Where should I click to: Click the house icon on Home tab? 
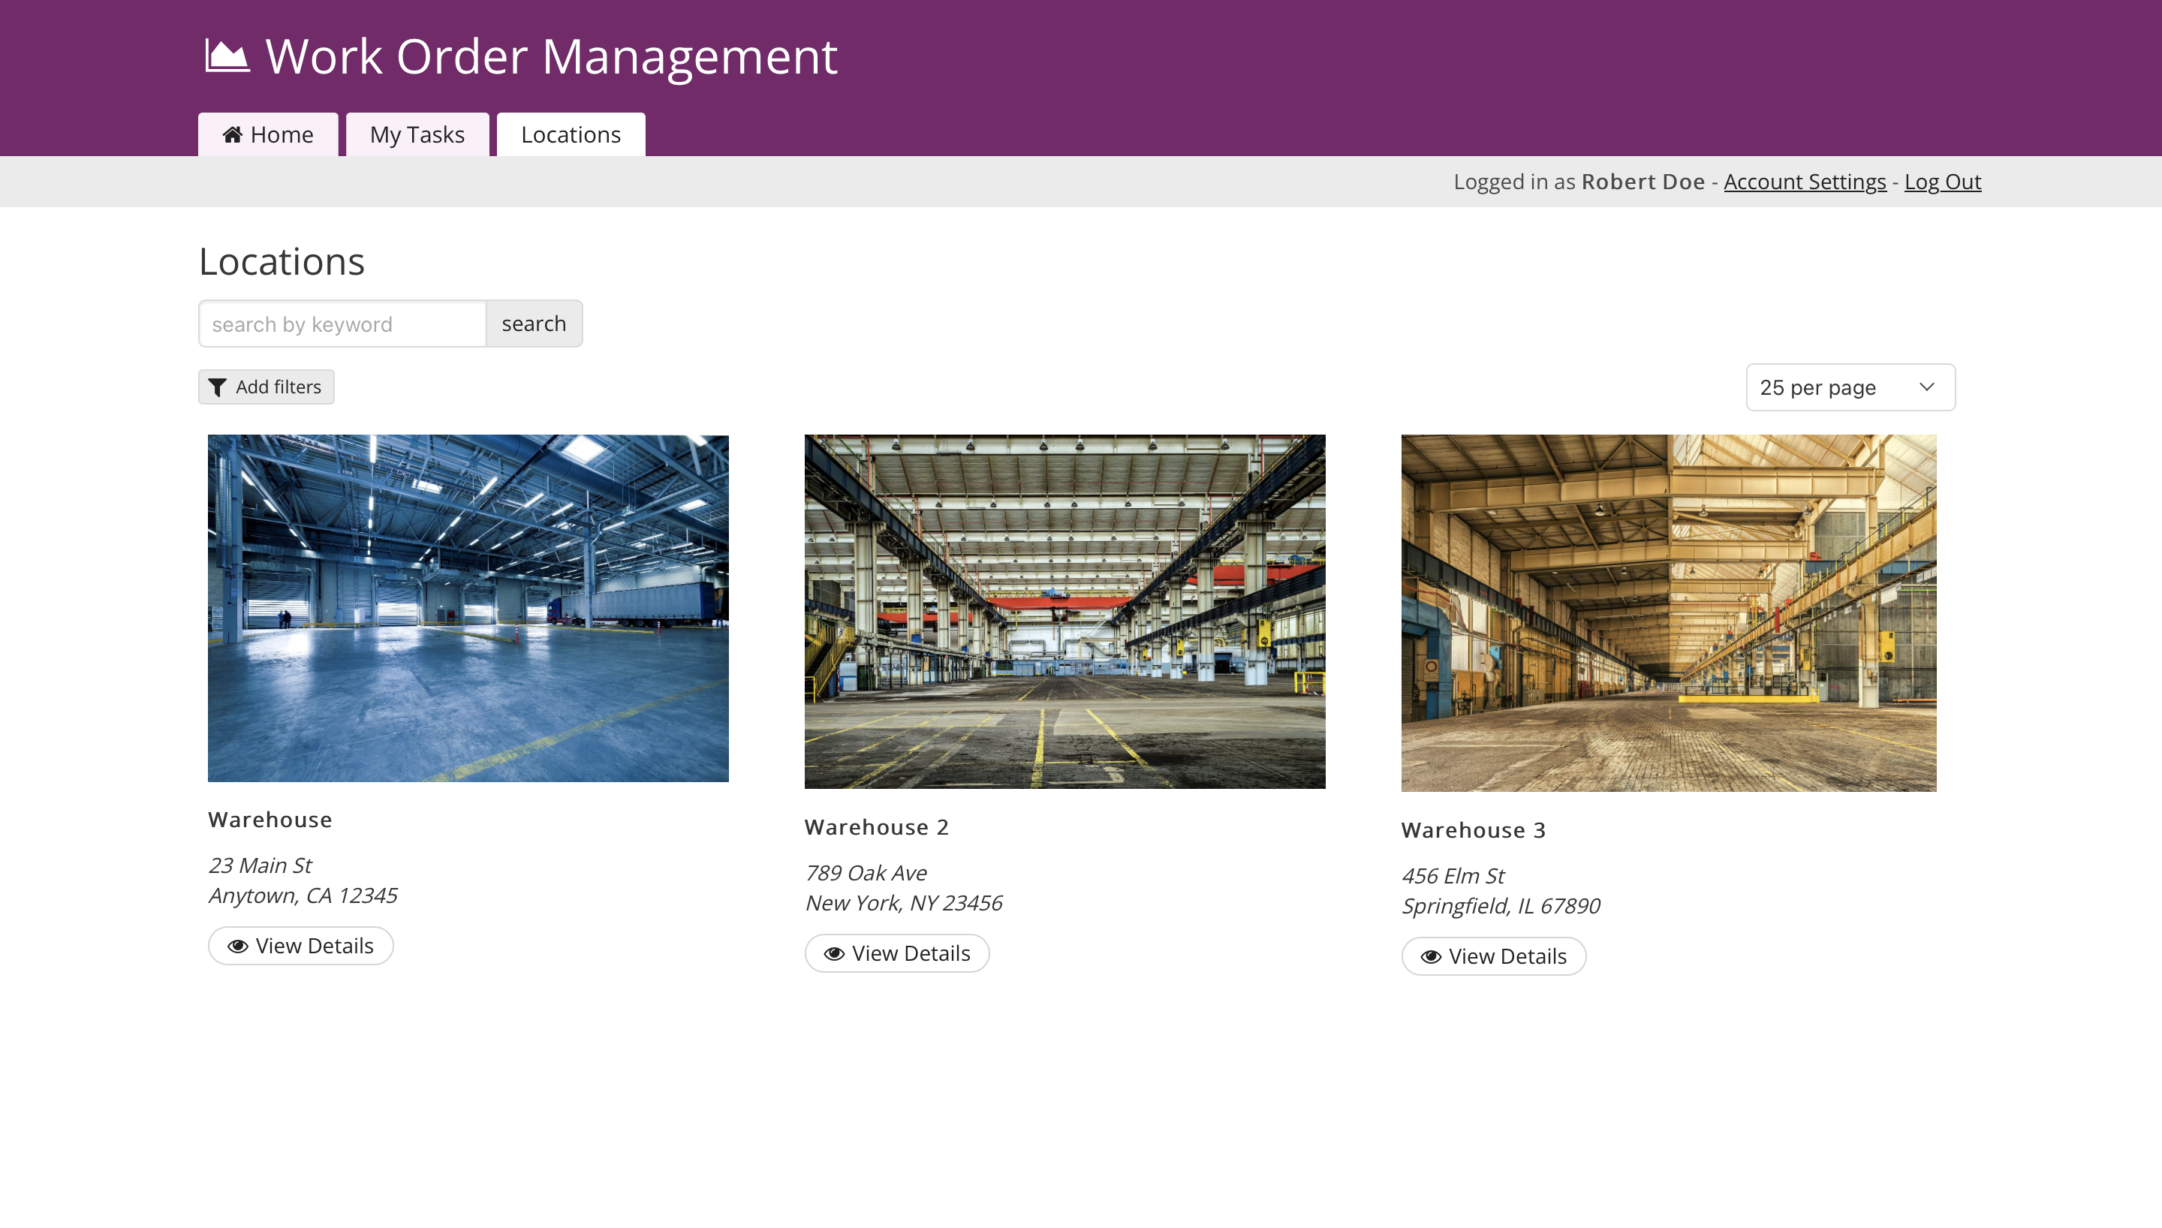click(x=233, y=135)
